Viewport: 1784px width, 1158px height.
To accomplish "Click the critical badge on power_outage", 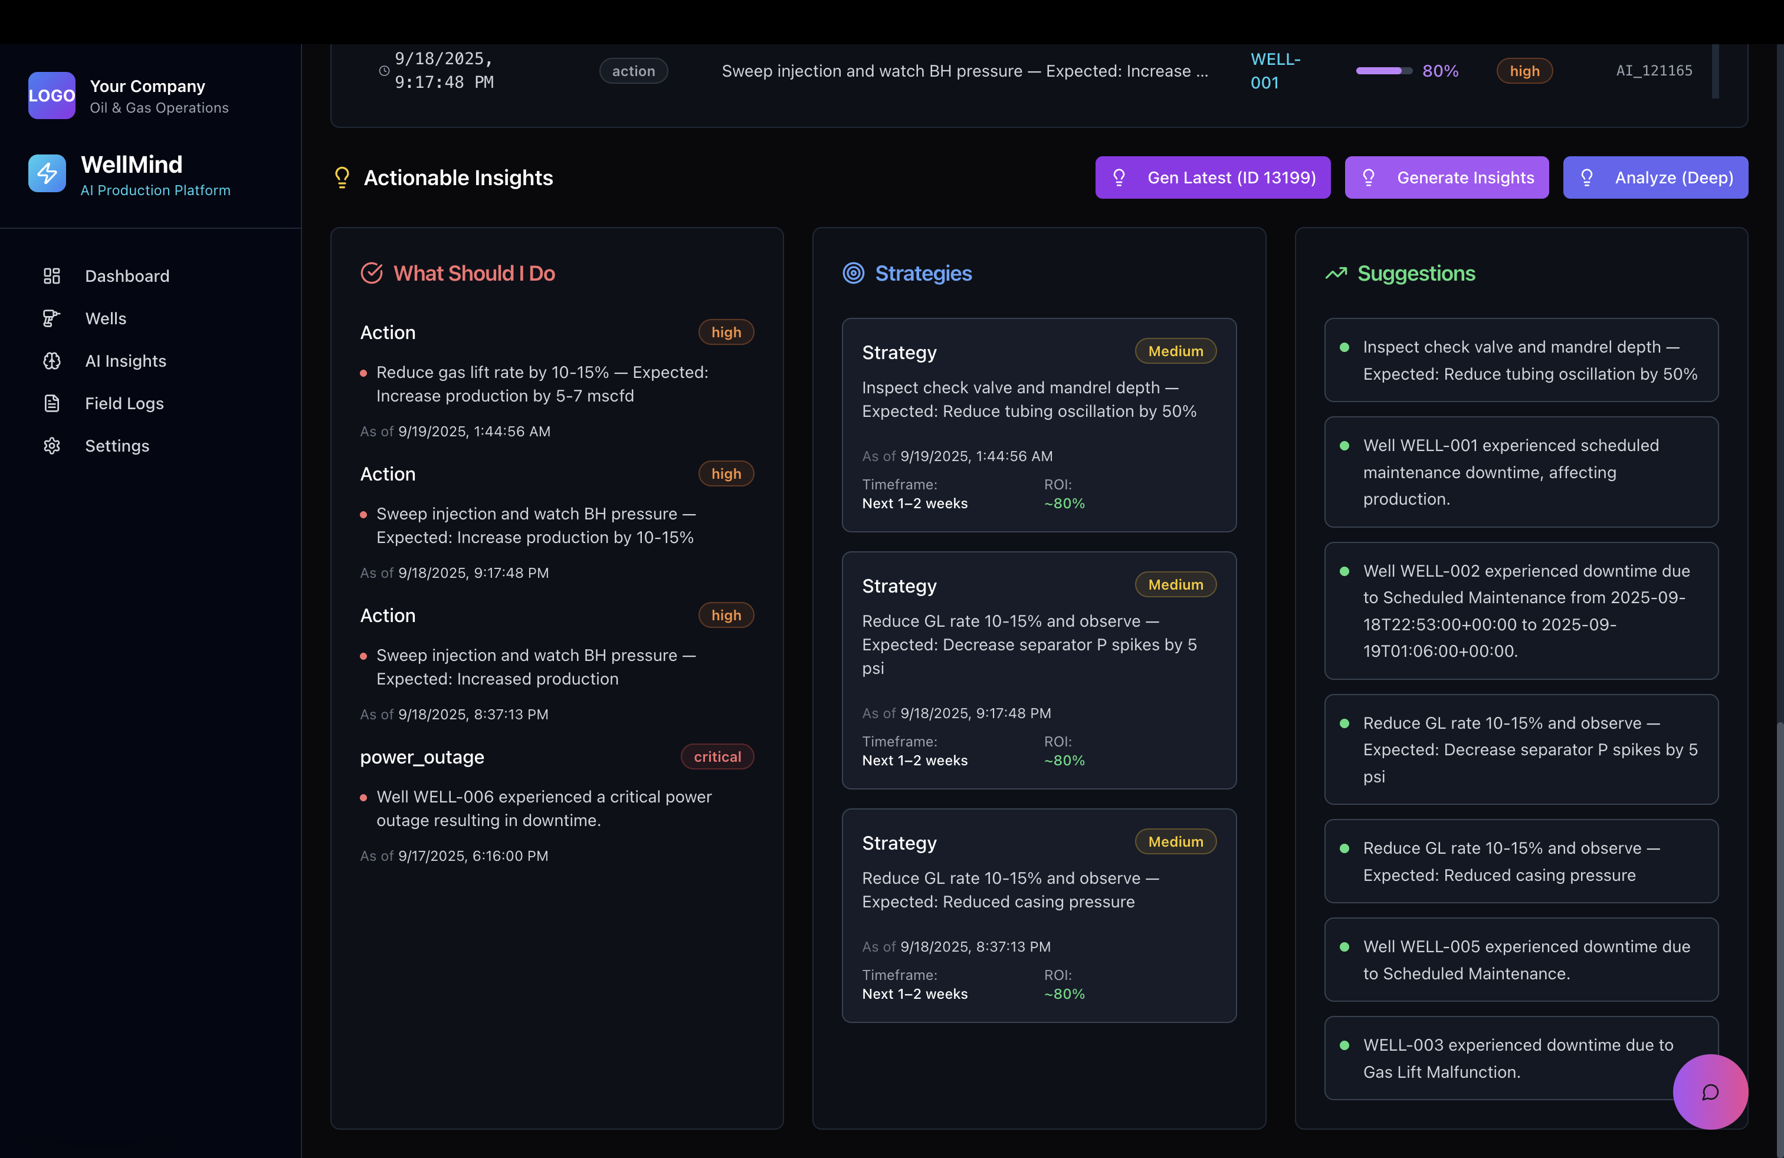I will [x=717, y=756].
